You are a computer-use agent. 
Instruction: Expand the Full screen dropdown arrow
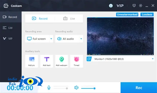51,39
